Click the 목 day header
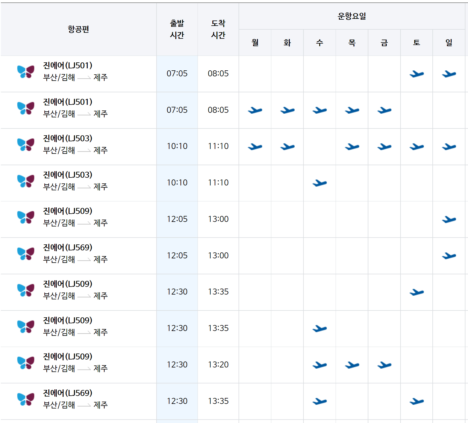This screenshot has height=423, width=468. pyautogui.click(x=352, y=42)
